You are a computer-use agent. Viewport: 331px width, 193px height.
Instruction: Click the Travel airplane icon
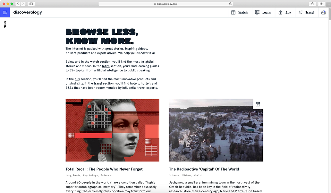301,13
